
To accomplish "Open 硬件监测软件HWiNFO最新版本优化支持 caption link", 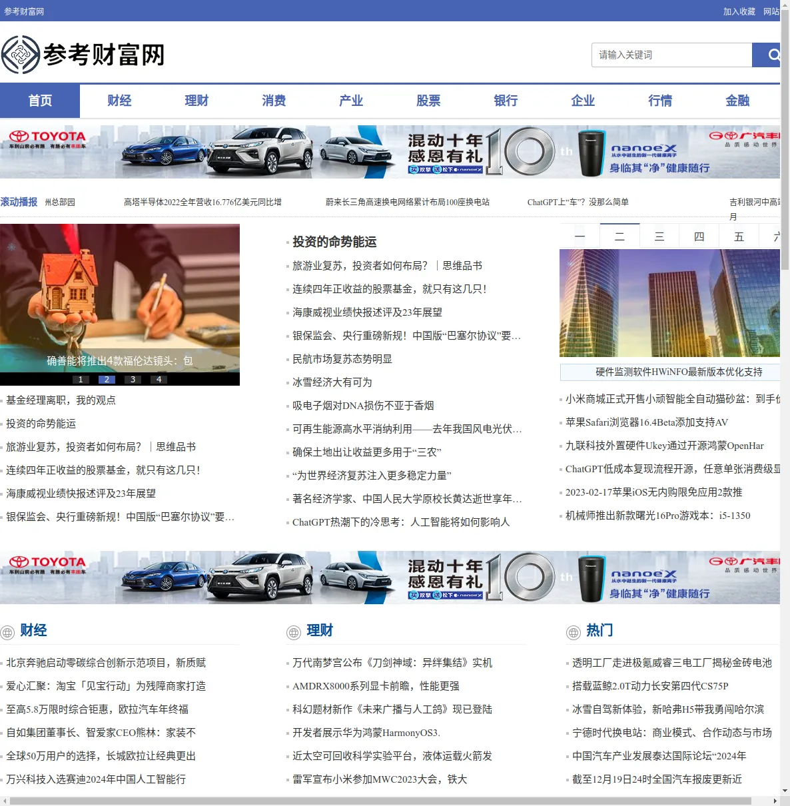I will pos(679,372).
